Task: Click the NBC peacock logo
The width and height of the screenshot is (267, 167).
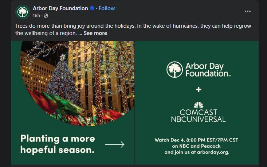Action: click(199, 105)
